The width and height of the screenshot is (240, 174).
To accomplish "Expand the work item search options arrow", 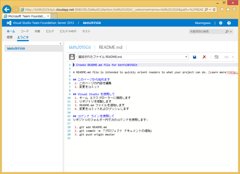I will point(231,31).
